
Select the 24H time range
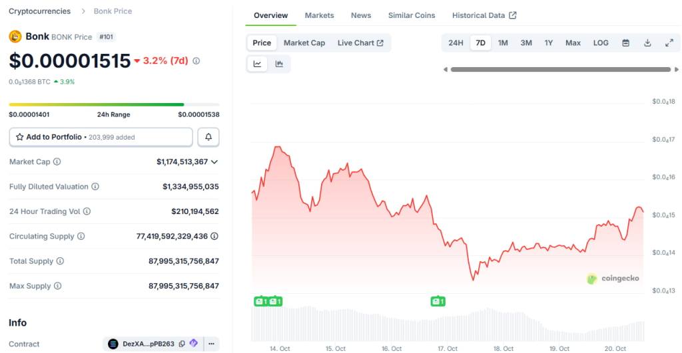click(x=456, y=43)
